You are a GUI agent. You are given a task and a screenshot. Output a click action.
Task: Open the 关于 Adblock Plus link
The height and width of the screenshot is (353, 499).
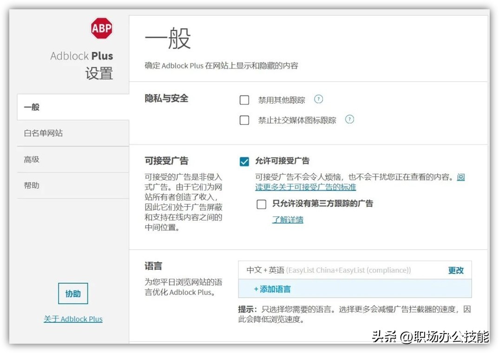[x=73, y=319]
